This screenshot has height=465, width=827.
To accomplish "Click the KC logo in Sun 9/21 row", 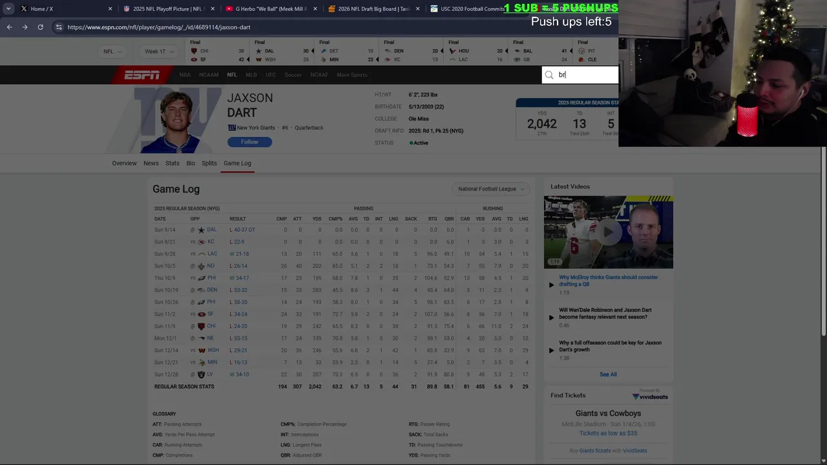I will (201, 242).
